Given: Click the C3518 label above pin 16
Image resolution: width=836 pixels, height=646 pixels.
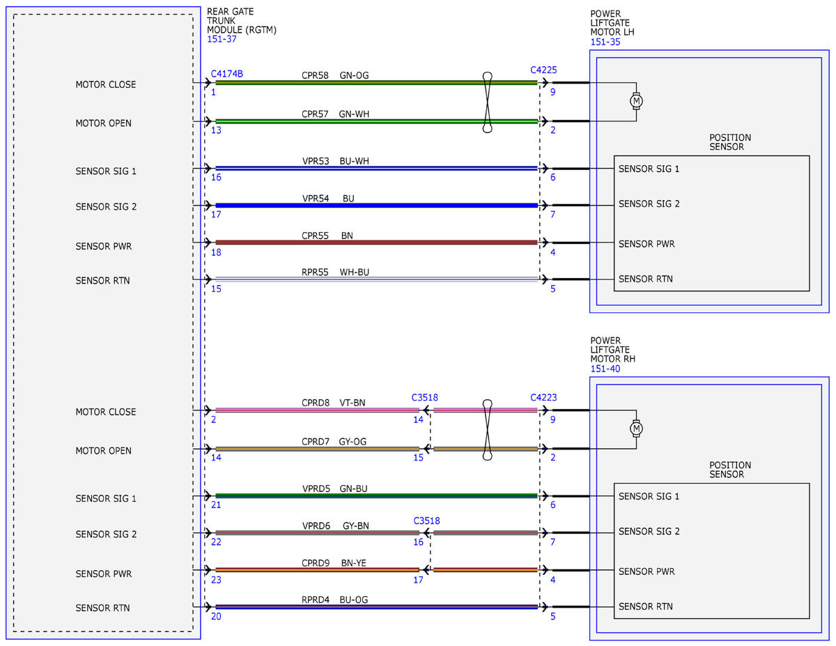Looking at the screenshot, I should tap(426, 521).
